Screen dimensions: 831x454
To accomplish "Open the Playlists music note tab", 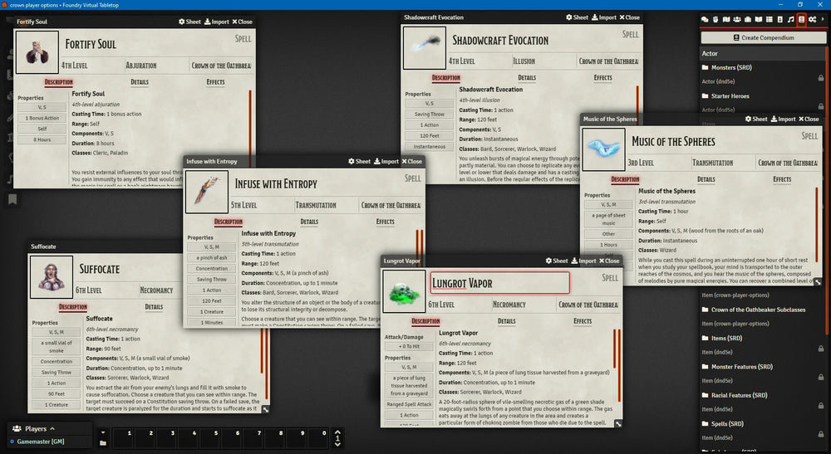I will [791, 20].
